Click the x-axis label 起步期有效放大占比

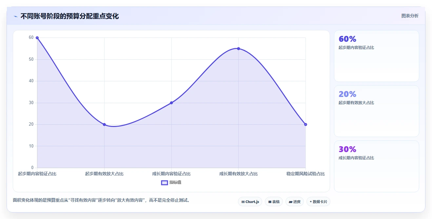point(104,174)
